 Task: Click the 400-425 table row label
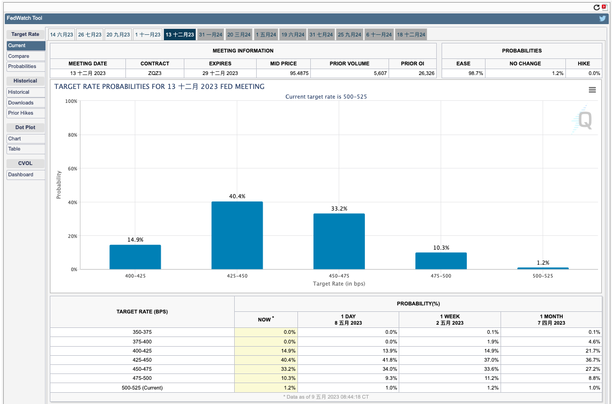(142, 351)
